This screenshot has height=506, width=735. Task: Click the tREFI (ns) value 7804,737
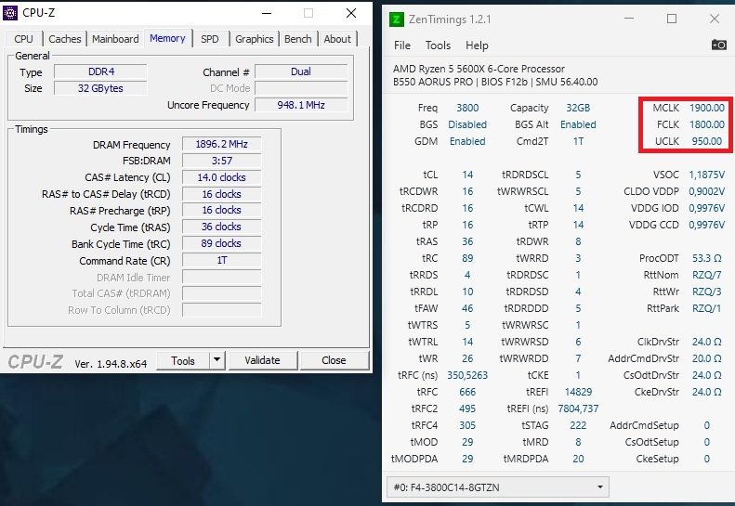[x=578, y=409]
